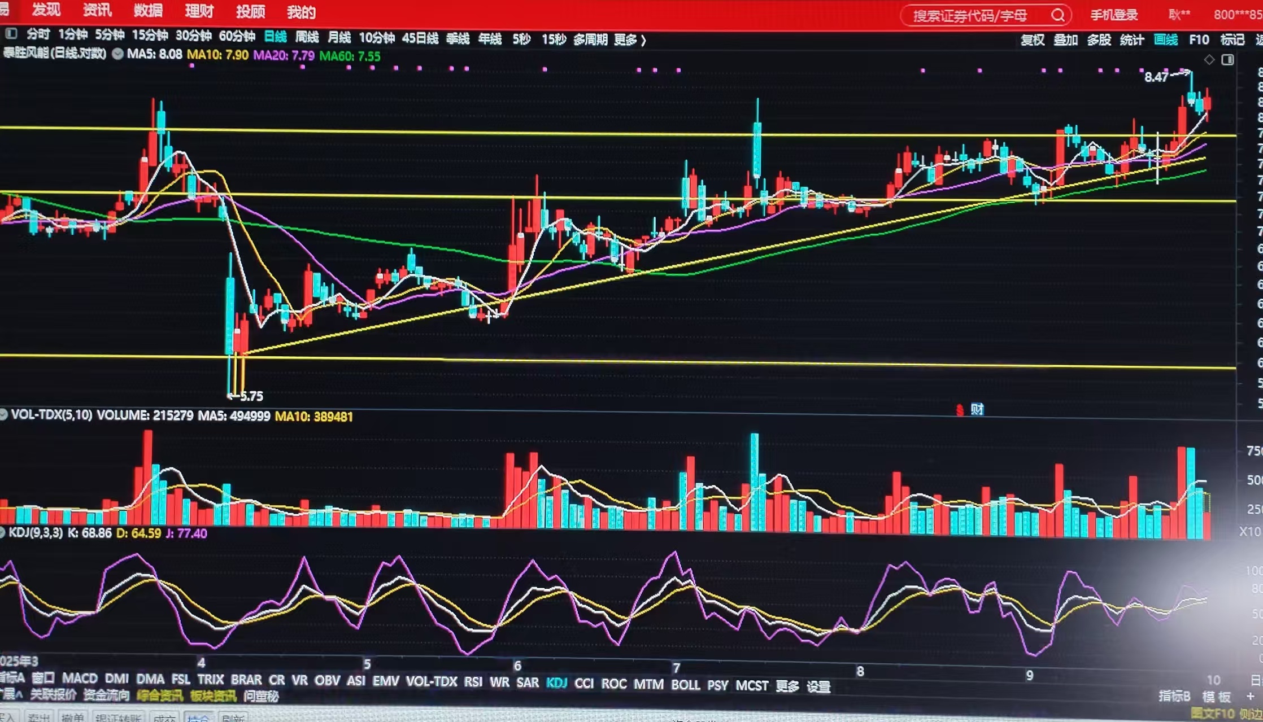Click the left panel toggle icon
The image size is (1263, 722).
point(11,34)
